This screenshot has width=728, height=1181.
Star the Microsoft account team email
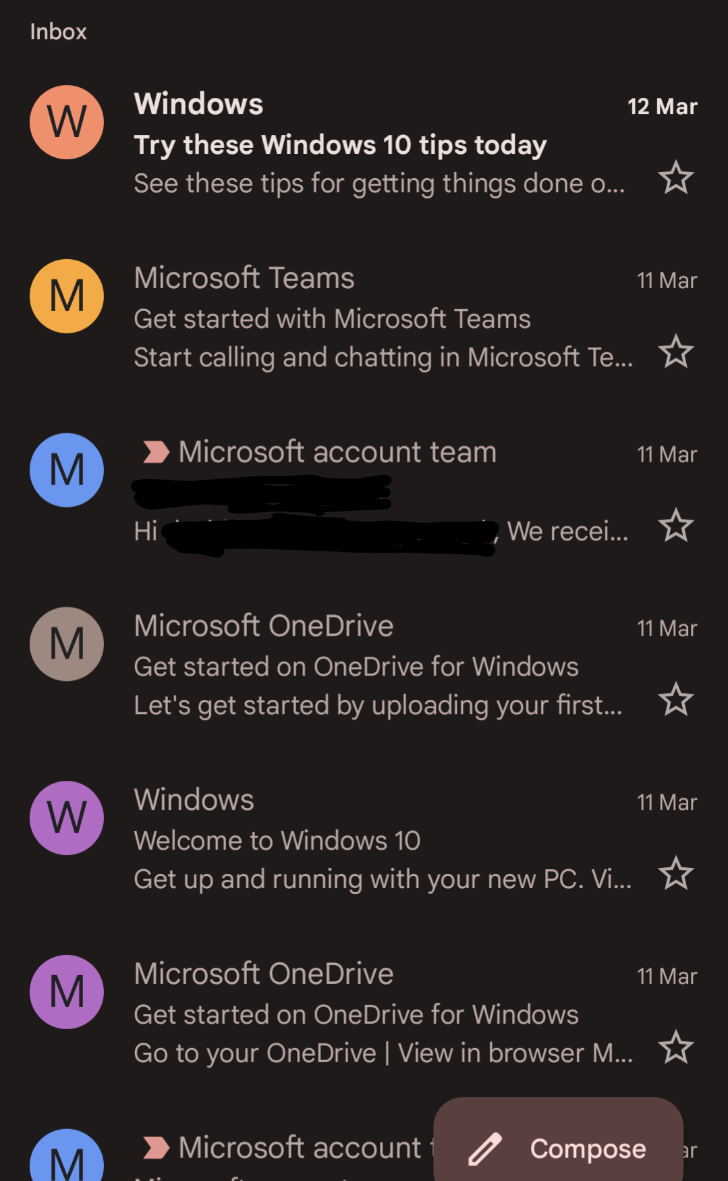coord(675,526)
